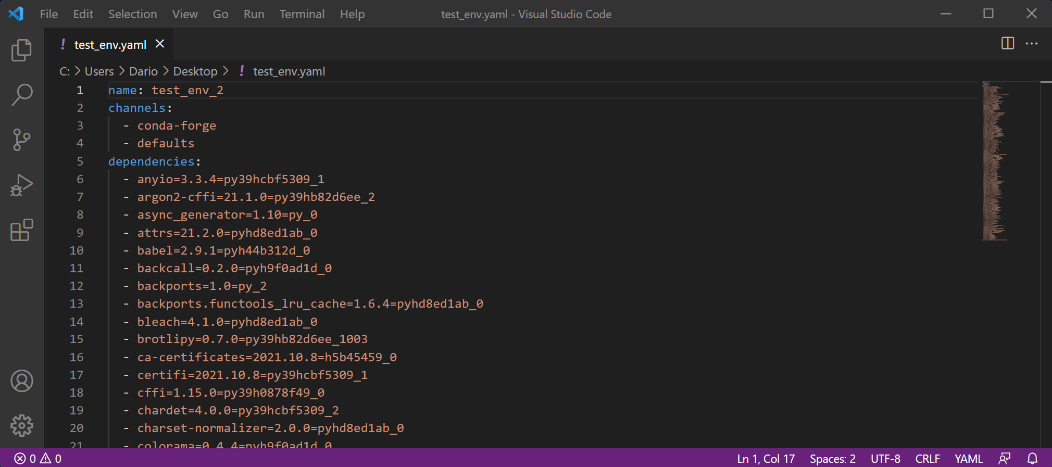
Task: Open the Selection menu
Action: tap(132, 14)
